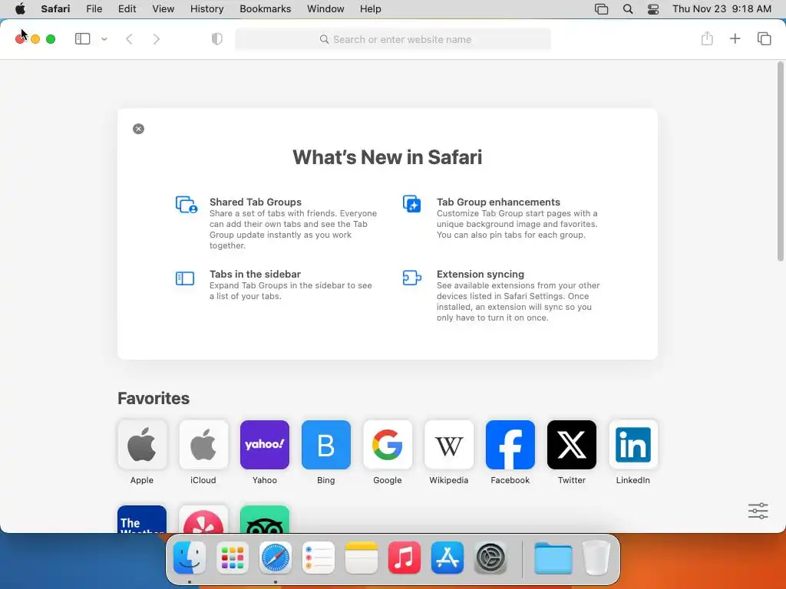Viewport: 786px width, 589px height.
Task: Open the File menu
Action: click(94, 9)
